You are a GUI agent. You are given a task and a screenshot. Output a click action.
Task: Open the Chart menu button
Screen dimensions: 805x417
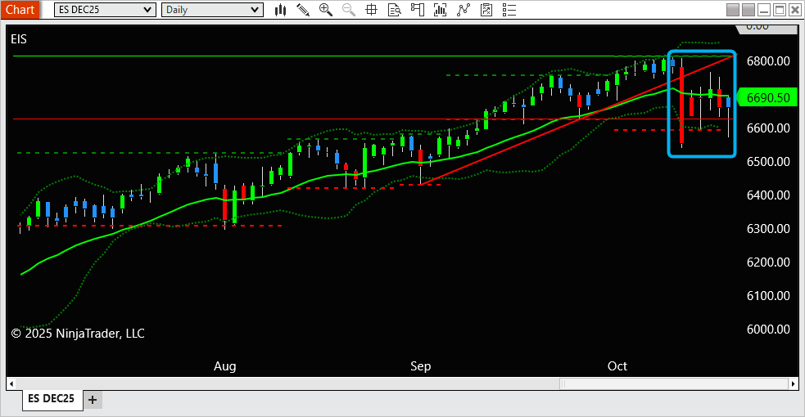[20, 10]
